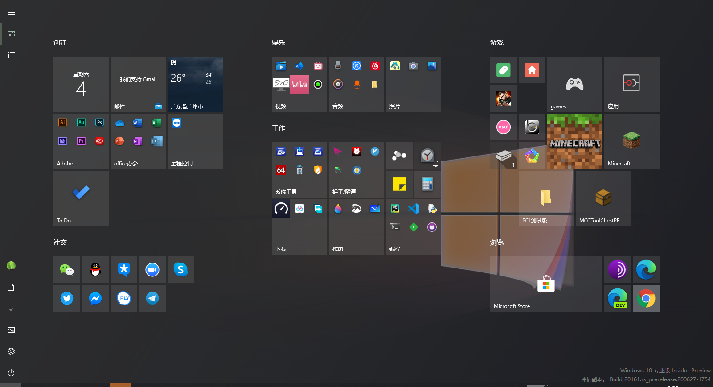Click the 游戏 group header
Image resolution: width=713 pixels, height=387 pixels.
pos(497,43)
